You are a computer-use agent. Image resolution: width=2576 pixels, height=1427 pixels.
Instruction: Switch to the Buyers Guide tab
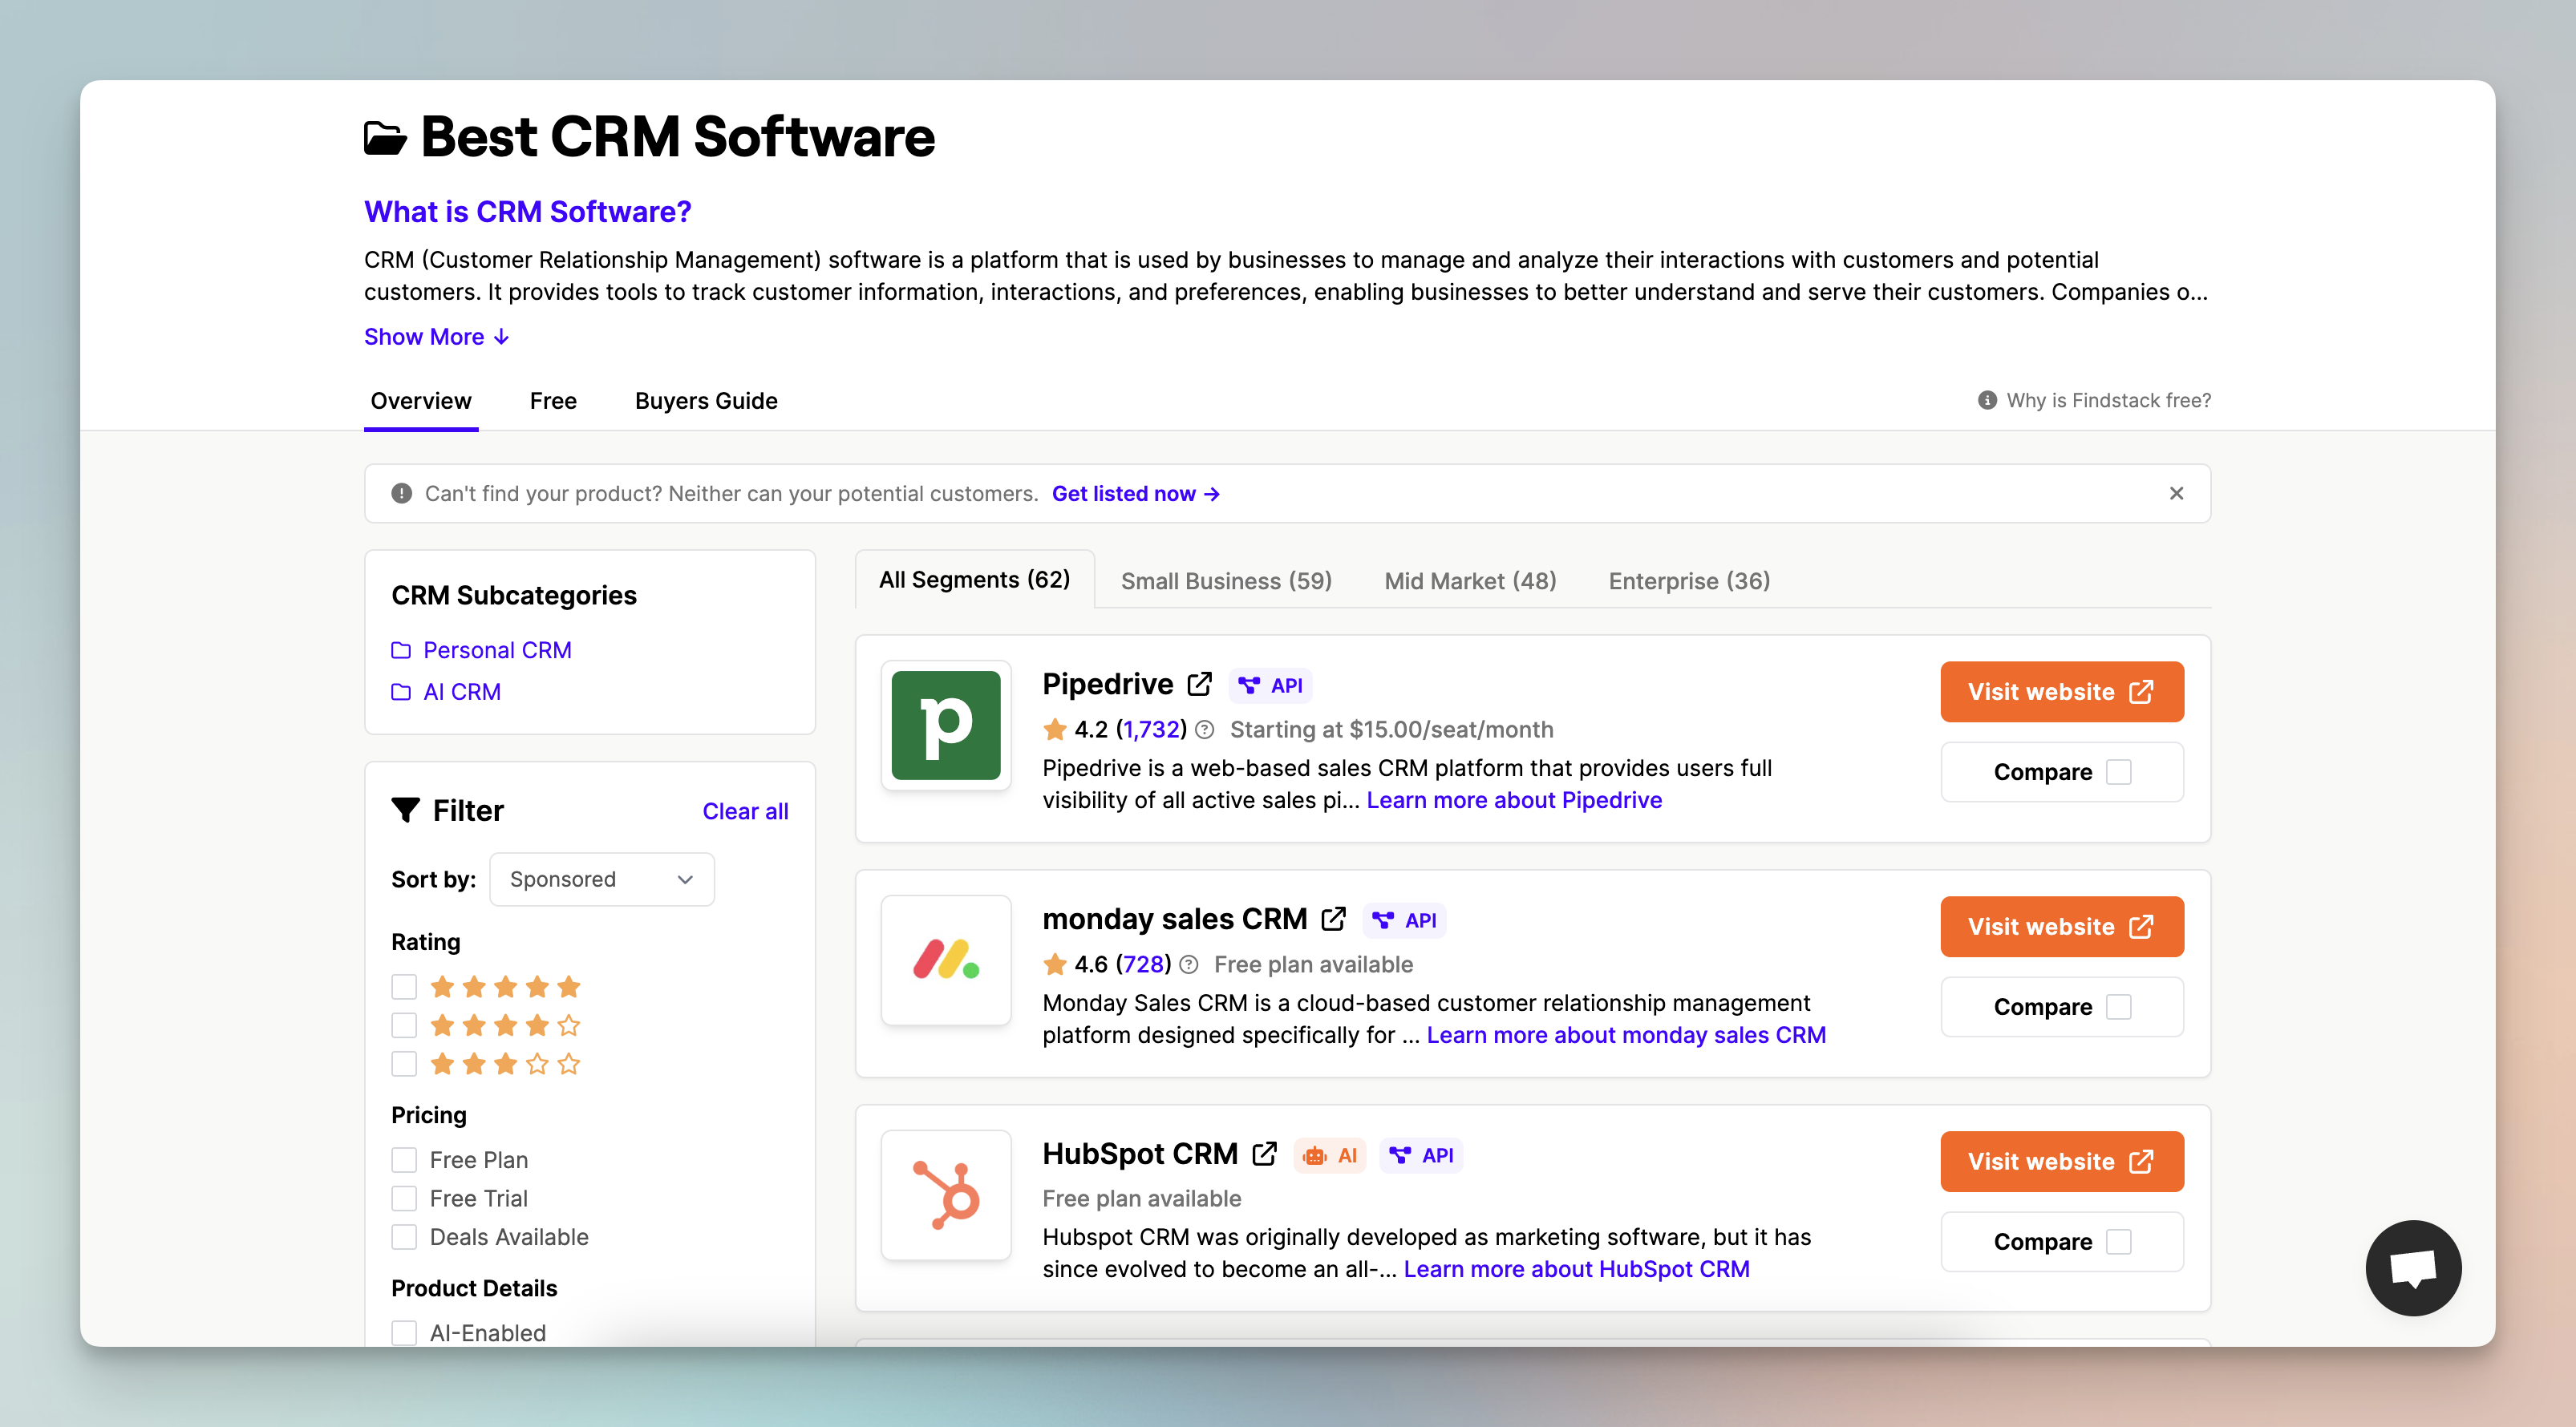[x=705, y=400]
